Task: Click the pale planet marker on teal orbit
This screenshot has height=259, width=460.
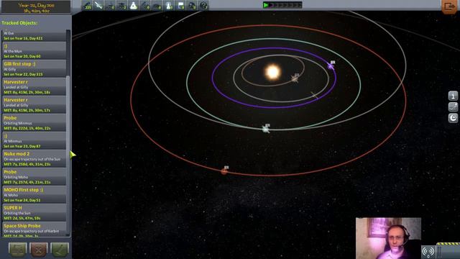Action: pyautogui.click(x=266, y=129)
